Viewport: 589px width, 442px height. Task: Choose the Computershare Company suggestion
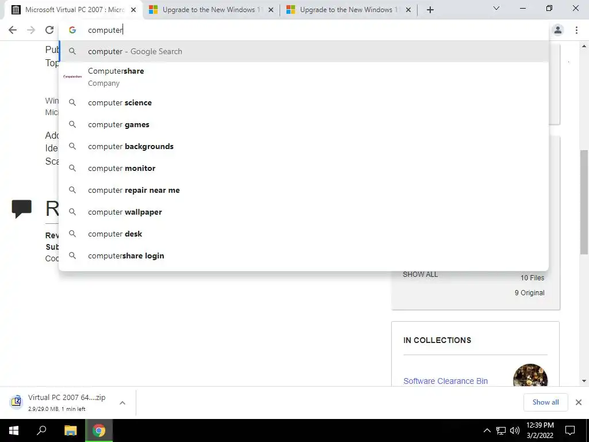(x=304, y=77)
